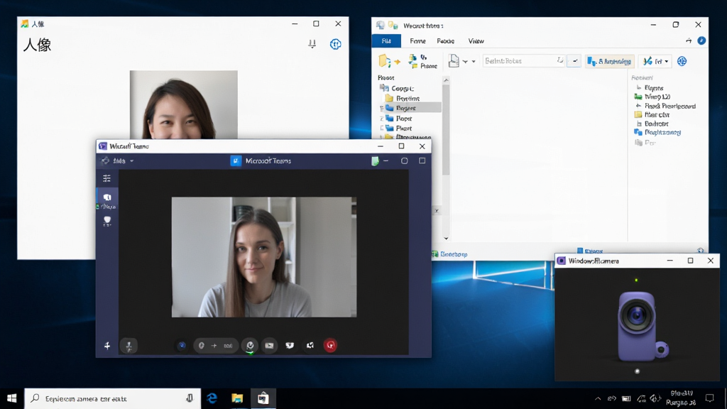Click the up arrow of navigation tree scrollbar
Screen dimensions: 727x409
pos(446,80)
